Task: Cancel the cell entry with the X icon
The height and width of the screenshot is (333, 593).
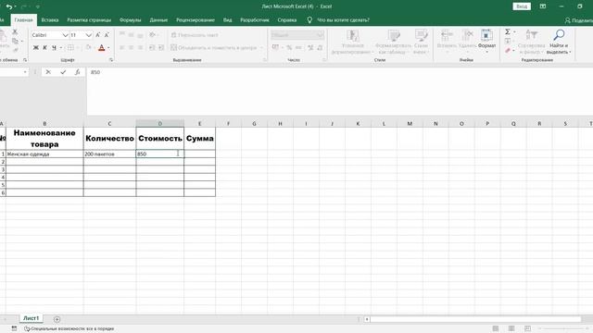Action: click(48, 72)
